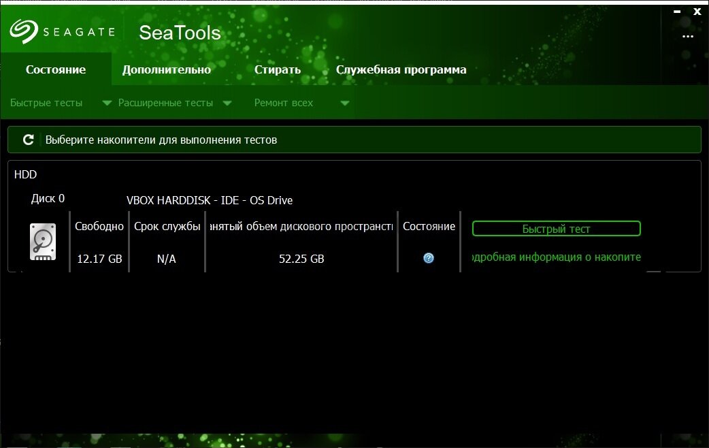Click the Расширенные тесты label
This screenshot has height=448, width=709.
pyautogui.click(x=165, y=103)
